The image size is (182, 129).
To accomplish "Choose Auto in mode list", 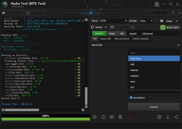I will point(154,53).
